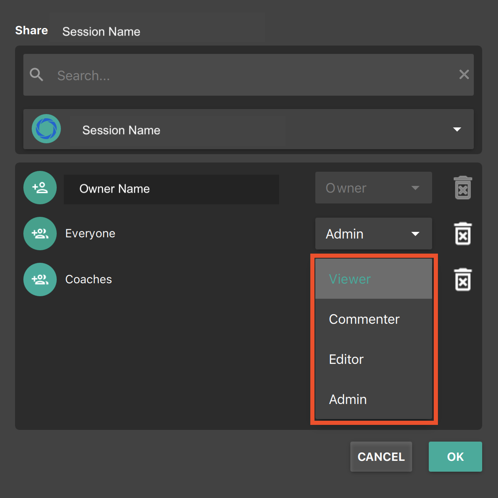Expand the Session Name dropdown
Image resolution: width=498 pixels, height=498 pixels.
(457, 129)
